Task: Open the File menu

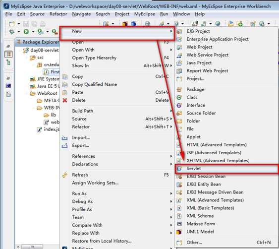Action: click(x=8, y=14)
